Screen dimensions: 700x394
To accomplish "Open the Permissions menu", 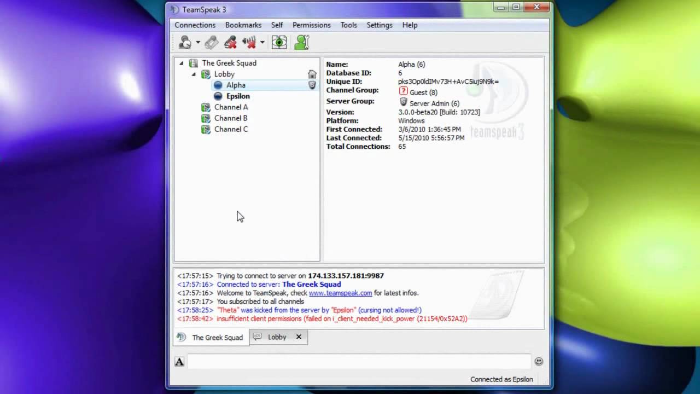I will [311, 25].
